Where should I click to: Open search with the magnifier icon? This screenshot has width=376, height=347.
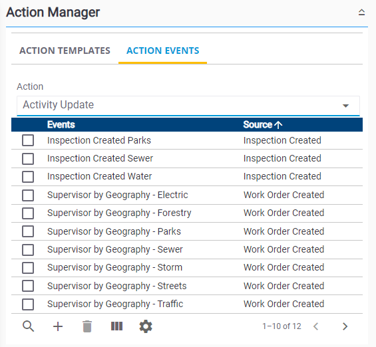point(29,326)
